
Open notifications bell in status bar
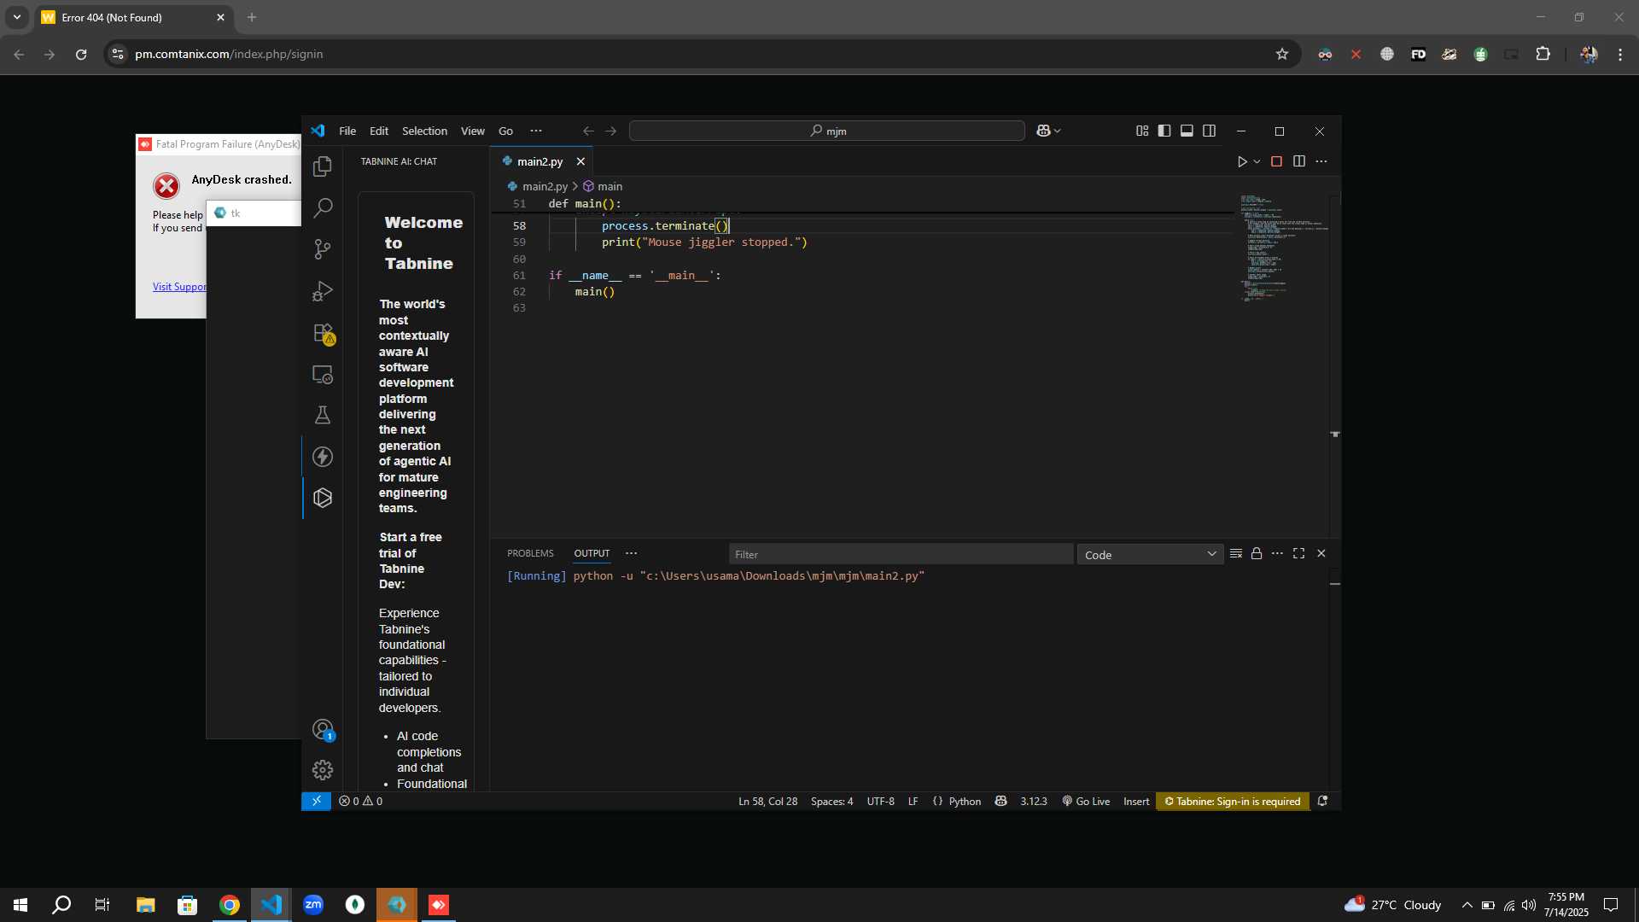pyautogui.click(x=1322, y=801)
